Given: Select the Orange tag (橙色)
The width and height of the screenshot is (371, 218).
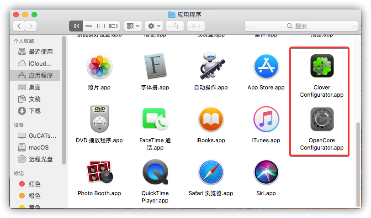Looking at the screenshot, I should tap(35, 196).
